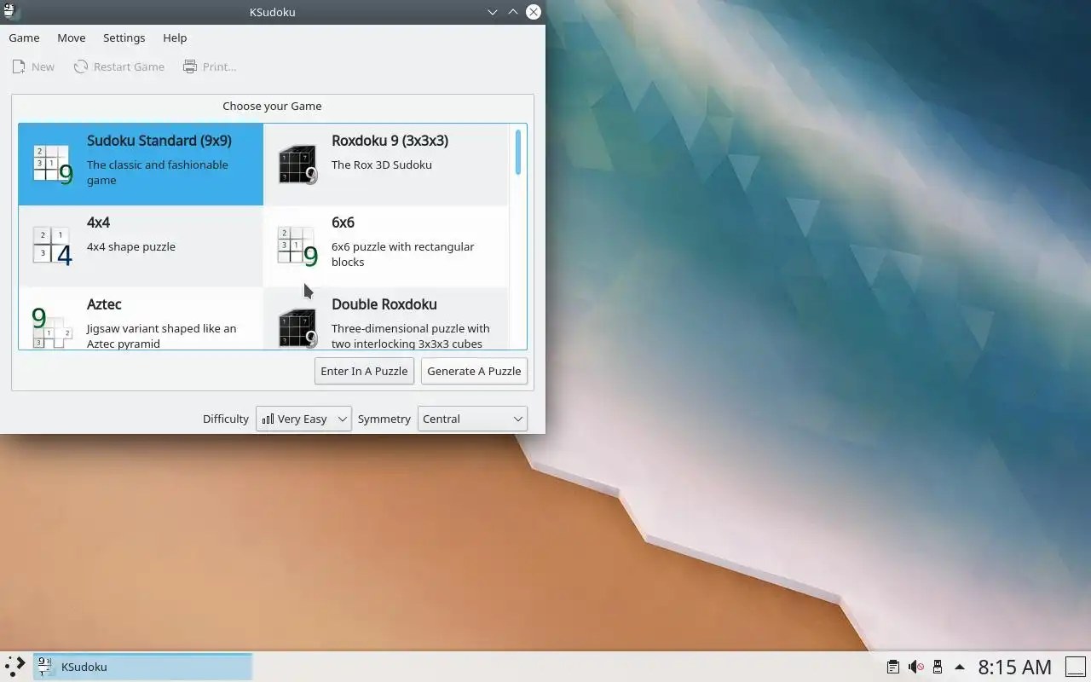The image size is (1091, 682).
Task: Click 'The classic and fashionable game' description
Action: [158, 172]
